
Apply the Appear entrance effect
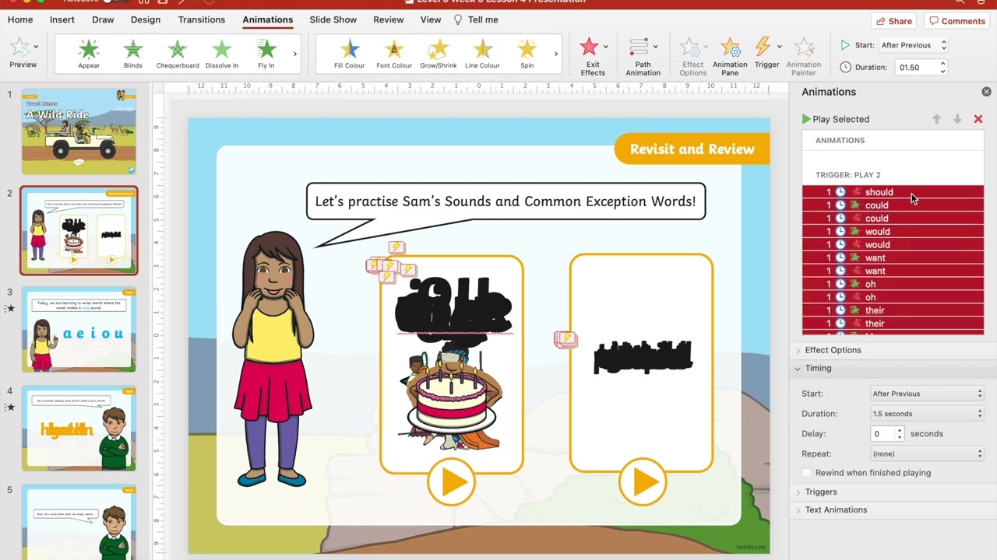click(x=89, y=54)
